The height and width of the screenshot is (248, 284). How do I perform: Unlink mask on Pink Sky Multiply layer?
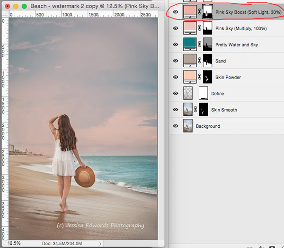[x=200, y=28]
